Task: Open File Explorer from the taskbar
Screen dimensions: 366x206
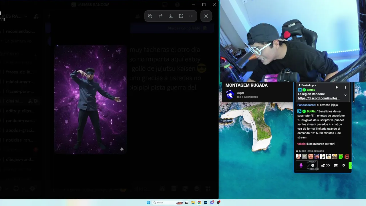Action: (x=193, y=203)
